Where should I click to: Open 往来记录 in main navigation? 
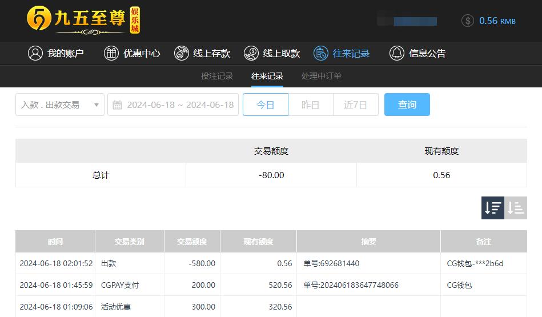click(x=342, y=53)
